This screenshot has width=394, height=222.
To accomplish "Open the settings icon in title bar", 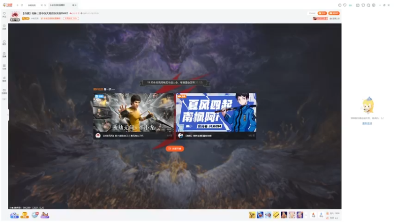I will click(x=374, y=5).
